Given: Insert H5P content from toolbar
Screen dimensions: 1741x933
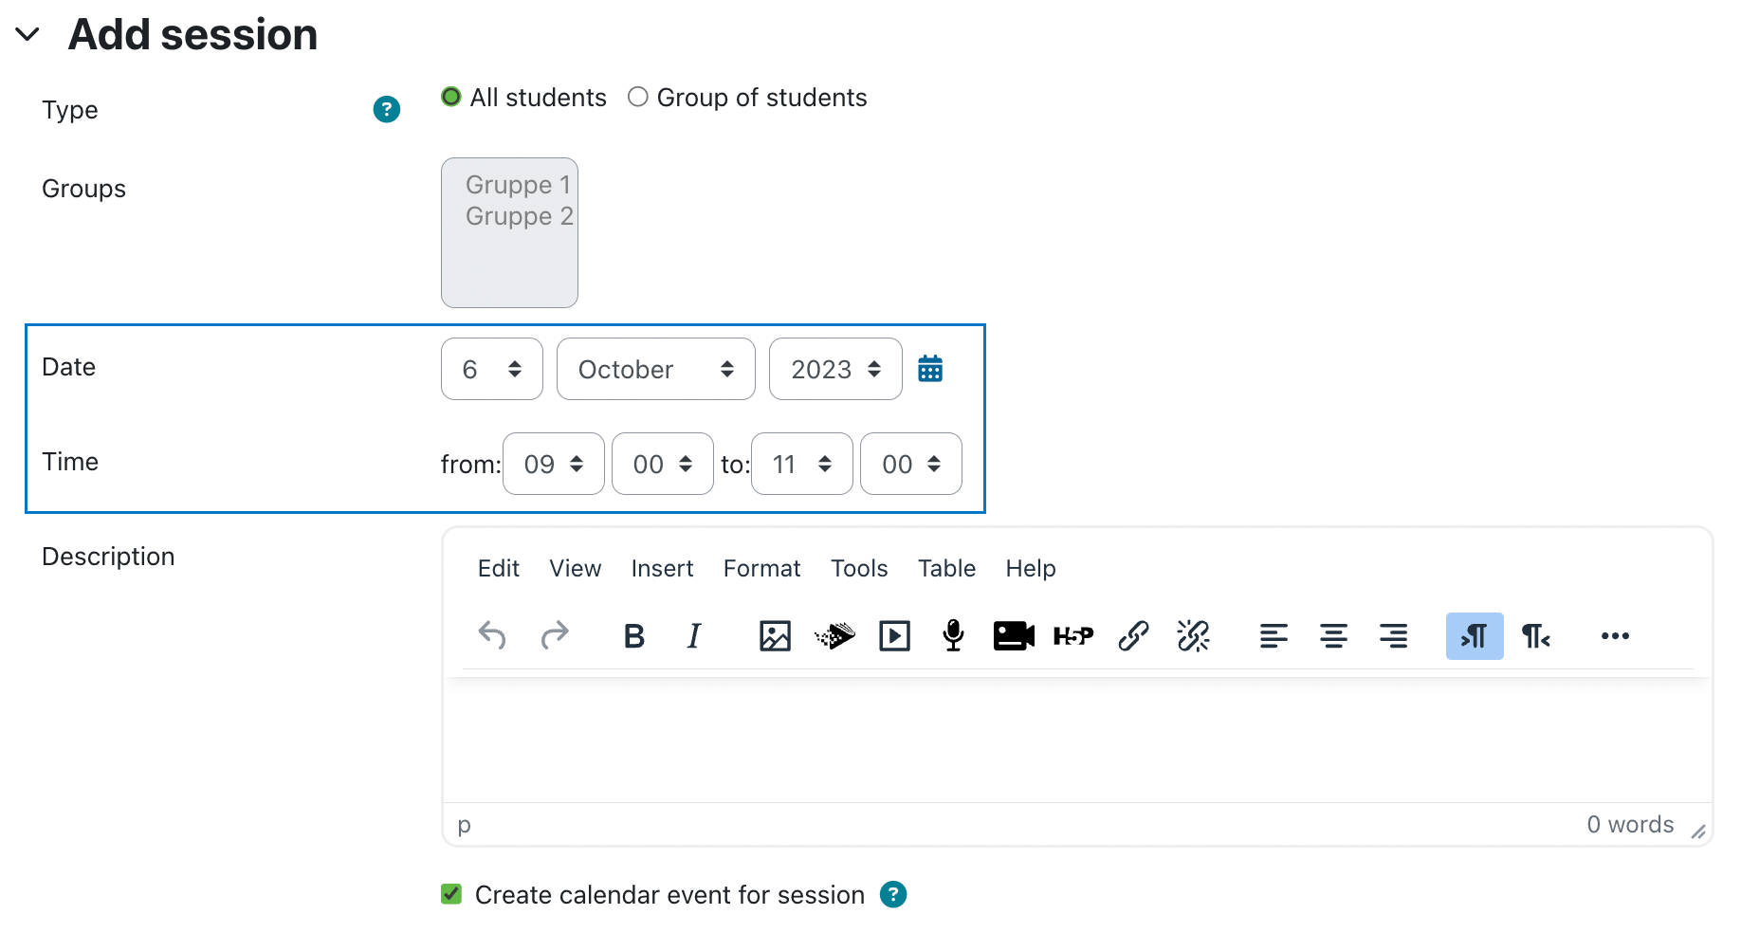Looking at the screenshot, I should pos(1073,636).
